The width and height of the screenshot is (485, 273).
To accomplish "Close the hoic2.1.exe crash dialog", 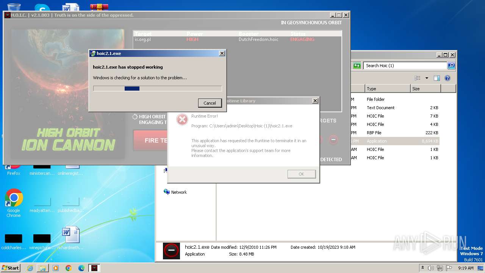I will pyautogui.click(x=222, y=53).
